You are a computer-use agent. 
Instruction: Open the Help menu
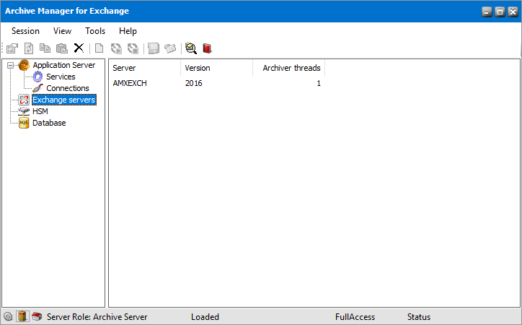(x=128, y=31)
